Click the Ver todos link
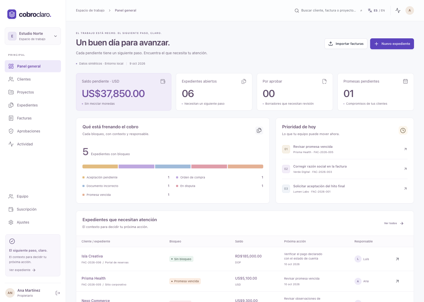This screenshot has height=302, width=424. click(x=394, y=223)
